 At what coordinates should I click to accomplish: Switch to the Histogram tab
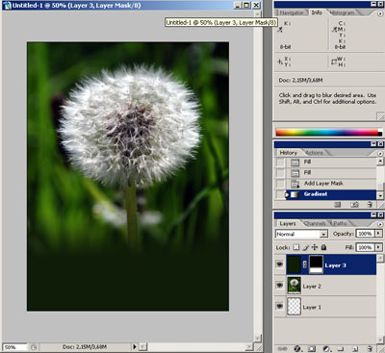pos(343,13)
